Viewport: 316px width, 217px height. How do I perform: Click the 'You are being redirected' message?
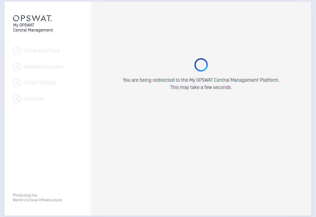(201, 80)
